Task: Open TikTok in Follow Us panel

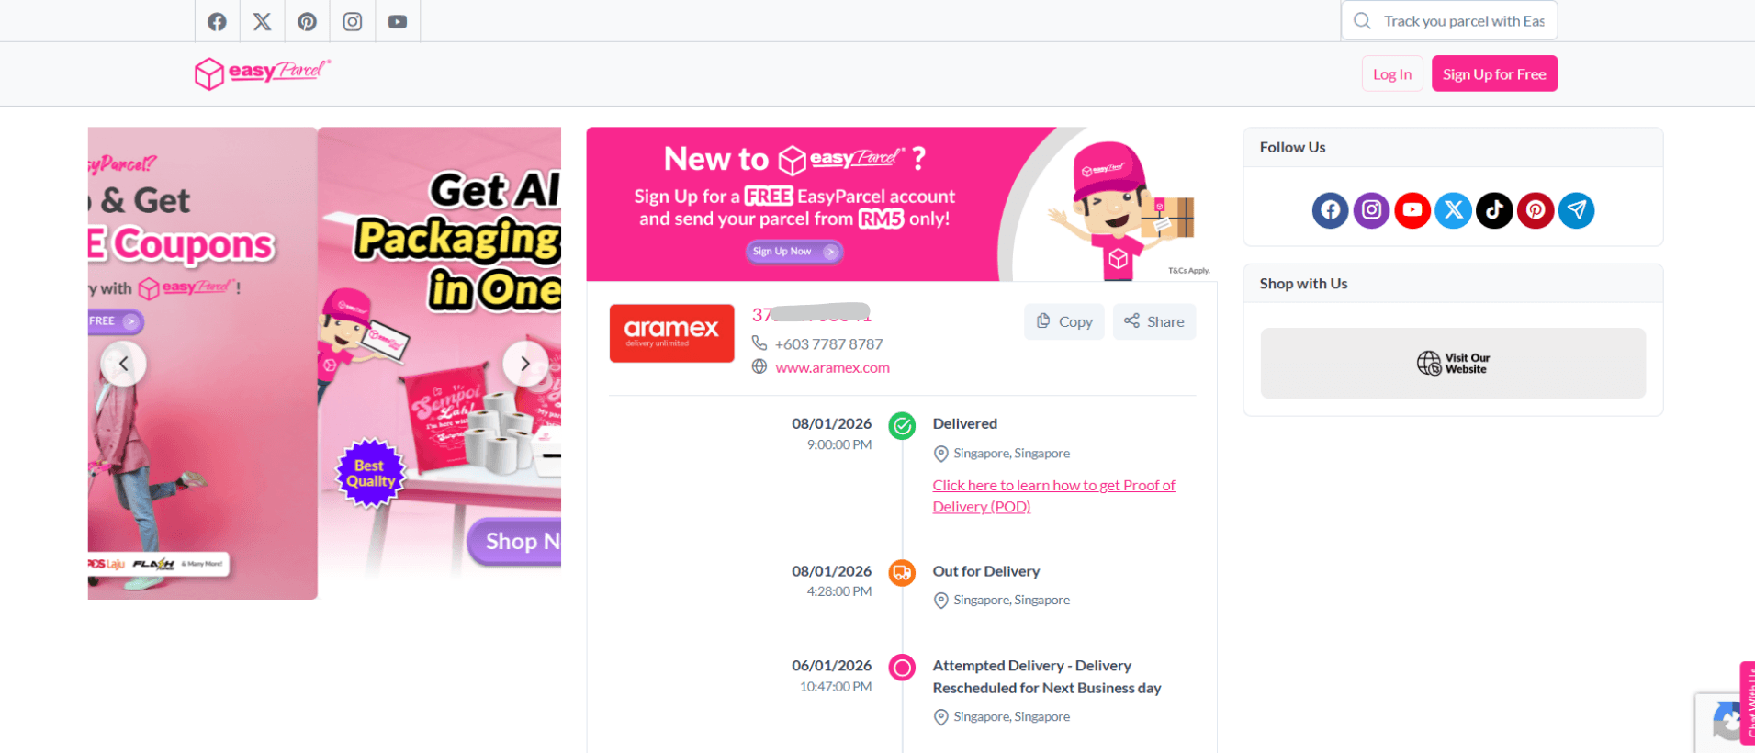Action: tap(1494, 210)
